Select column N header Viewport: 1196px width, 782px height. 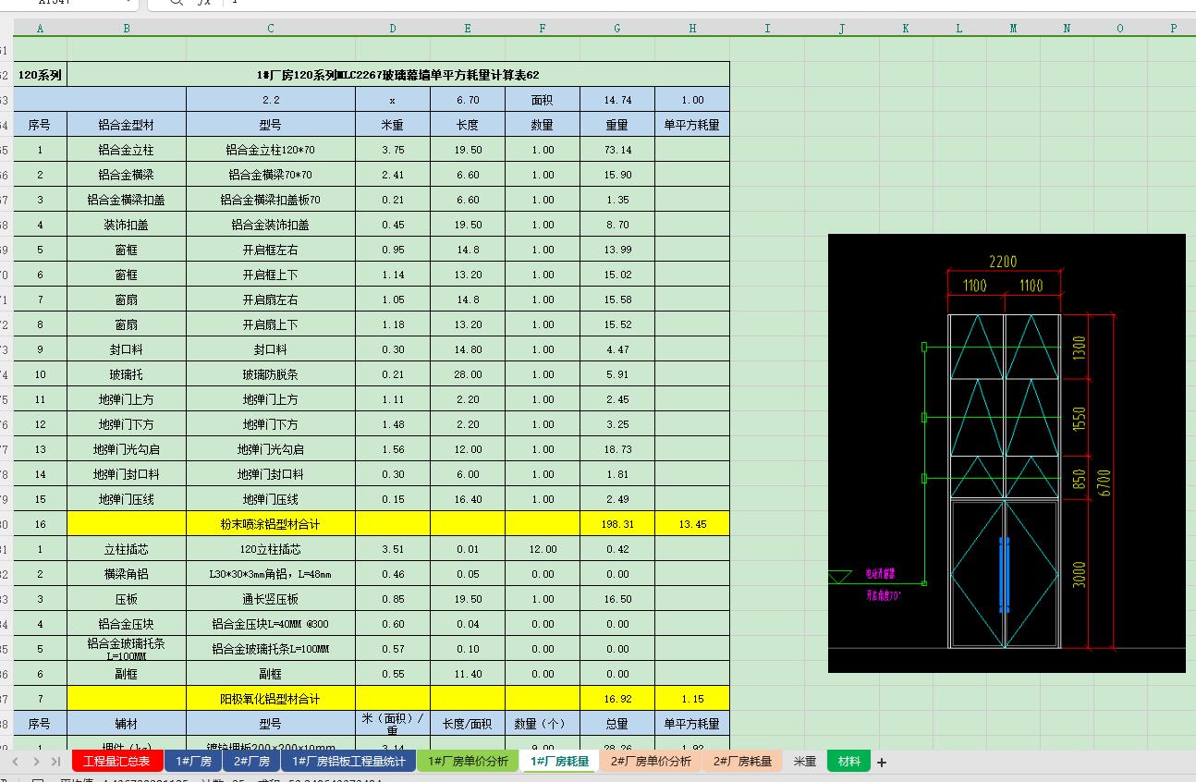click(x=1067, y=29)
